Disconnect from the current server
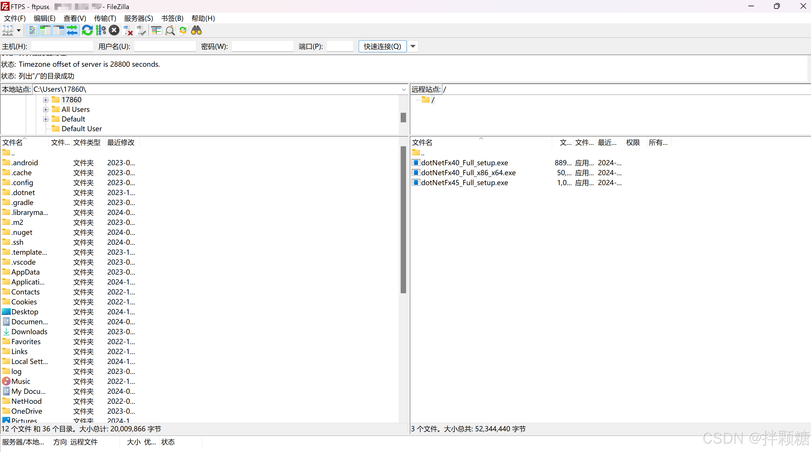 tap(127, 31)
